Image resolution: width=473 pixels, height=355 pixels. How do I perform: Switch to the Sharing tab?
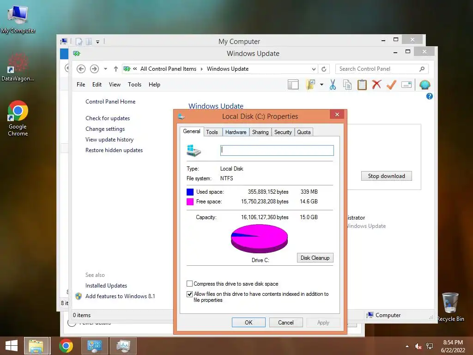point(260,132)
